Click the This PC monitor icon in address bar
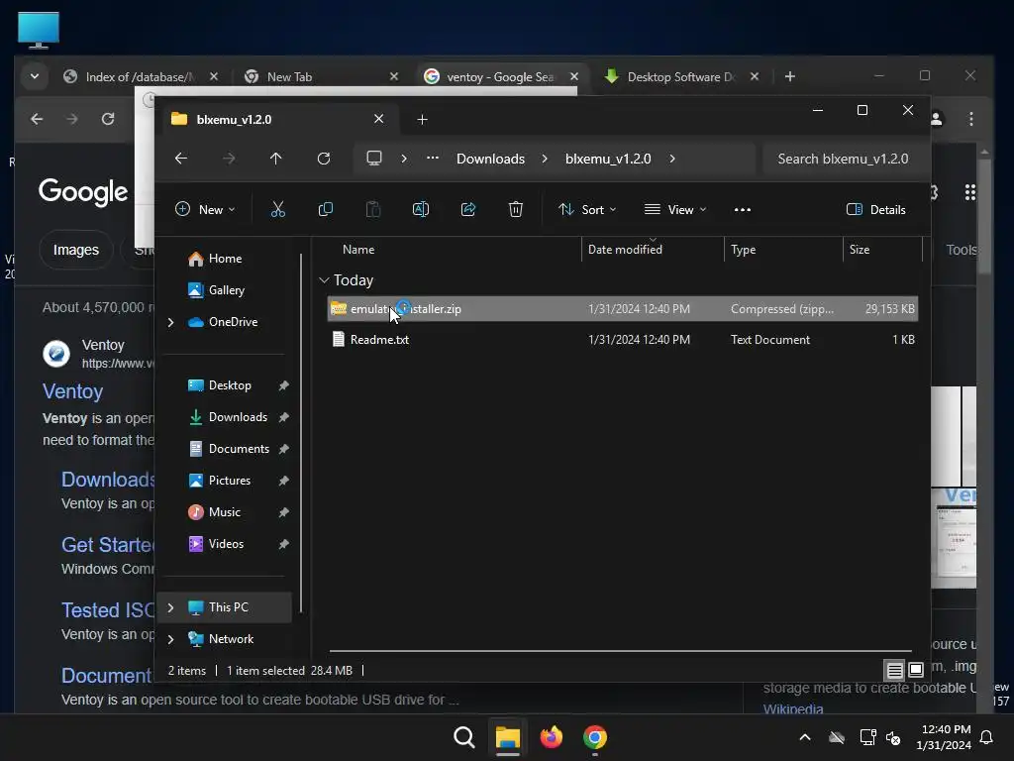 point(373,159)
